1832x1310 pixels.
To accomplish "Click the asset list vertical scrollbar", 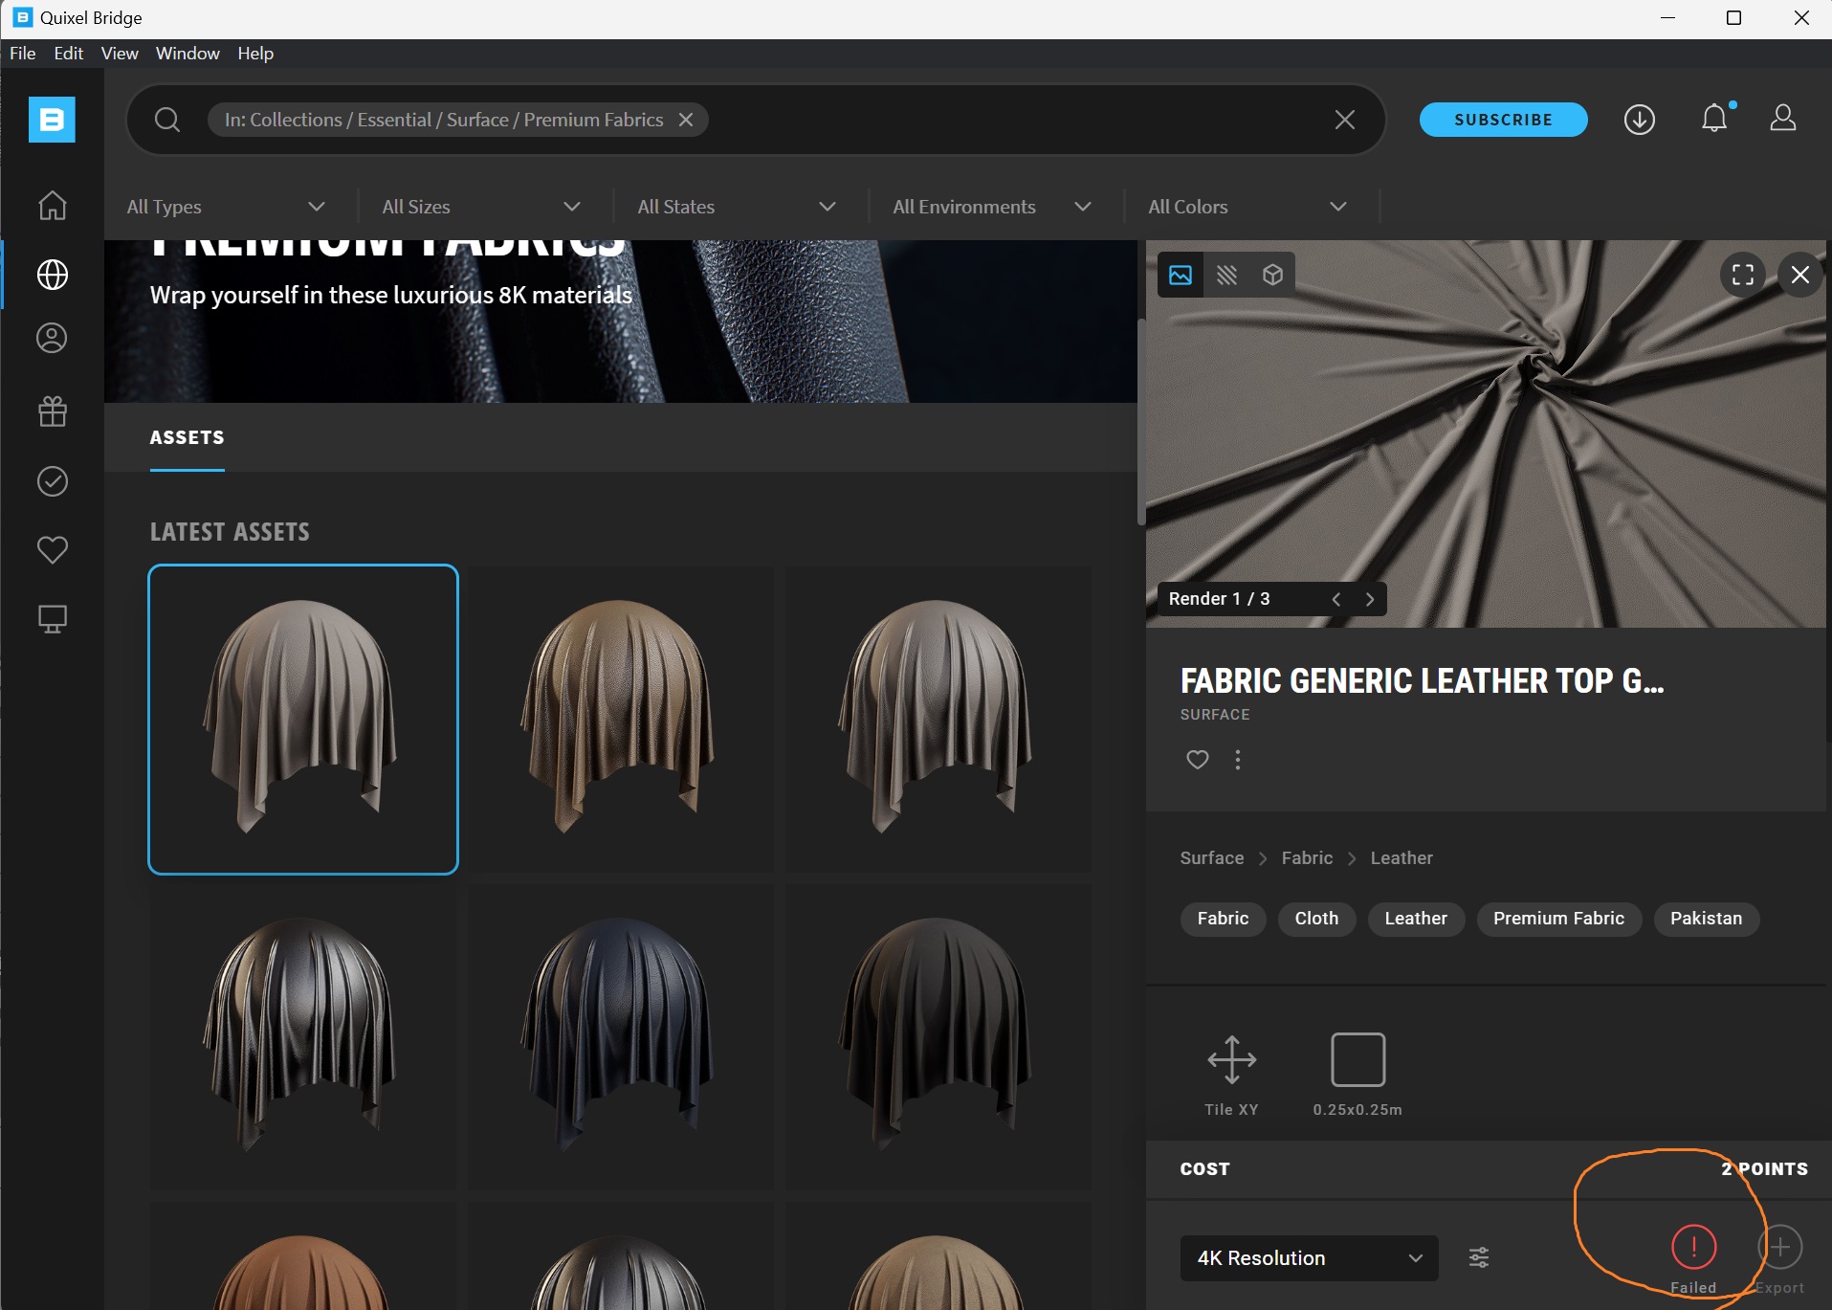I will click(1140, 421).
